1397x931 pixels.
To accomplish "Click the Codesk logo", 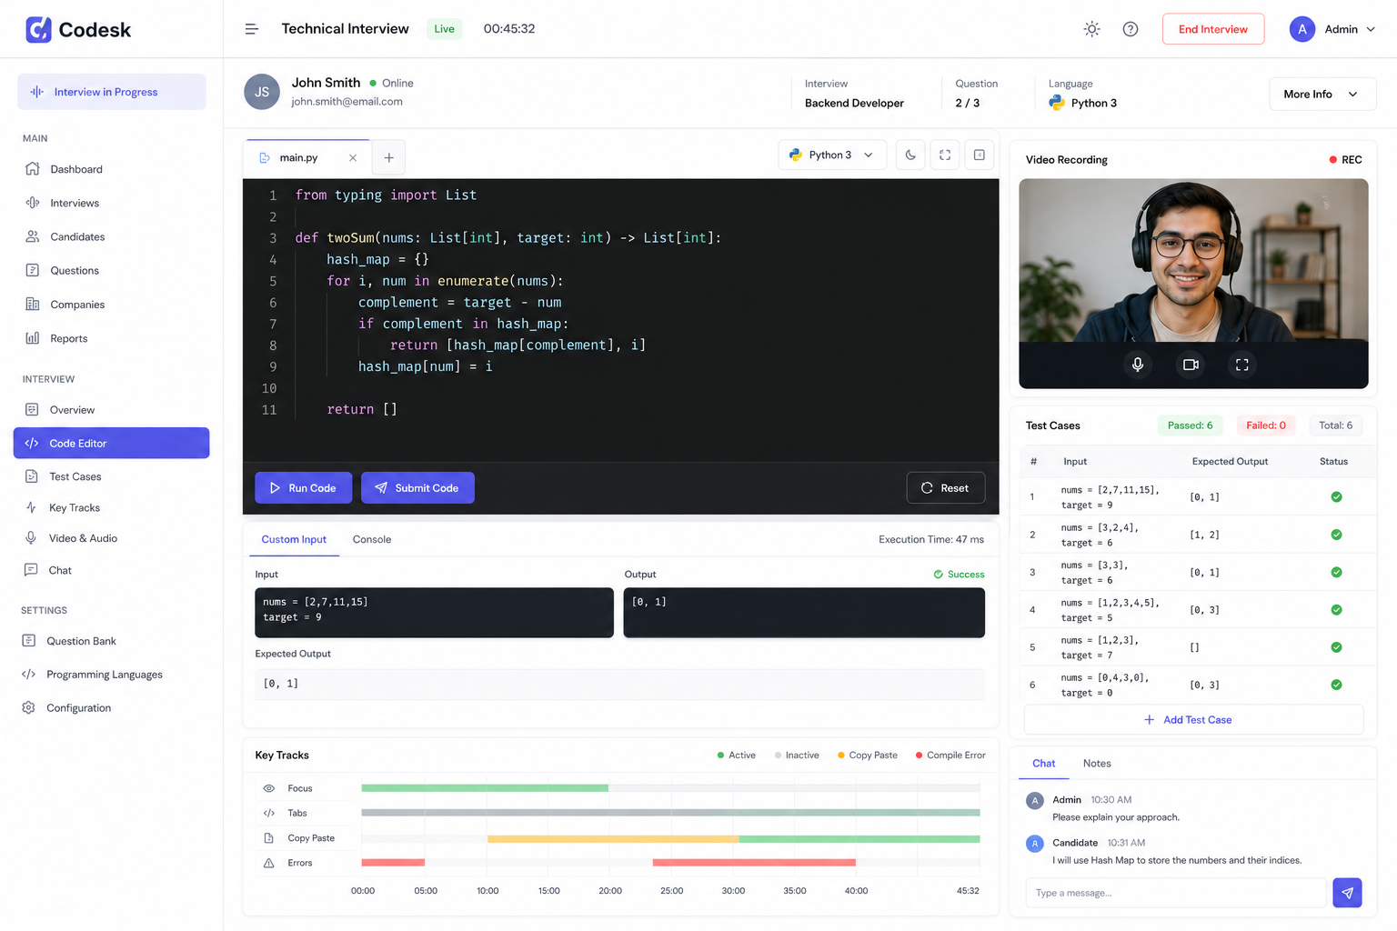I will 78,30.
